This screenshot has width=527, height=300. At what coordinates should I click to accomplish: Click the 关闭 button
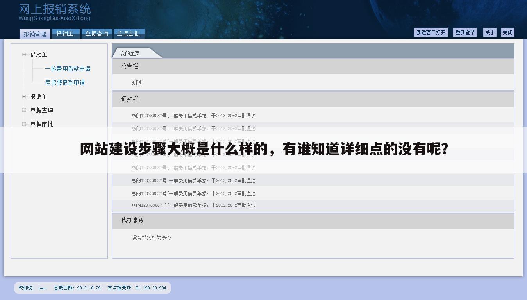tap(508, 32)
